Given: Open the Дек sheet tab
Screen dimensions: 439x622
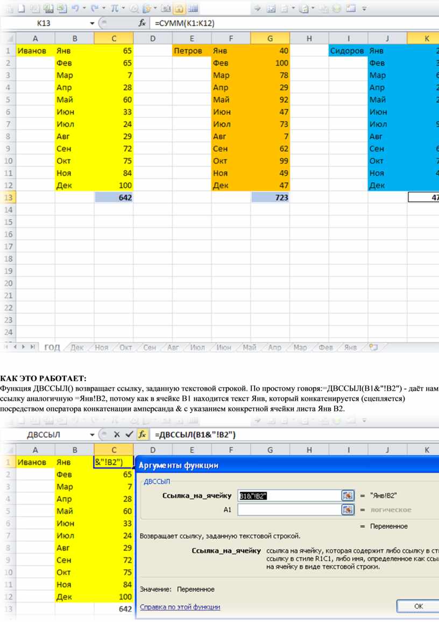Looking at the screenshot, I should coord(77,347).
